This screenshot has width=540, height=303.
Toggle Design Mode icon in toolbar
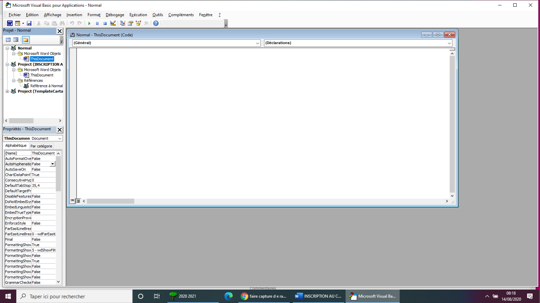click(x=113, y=23)
